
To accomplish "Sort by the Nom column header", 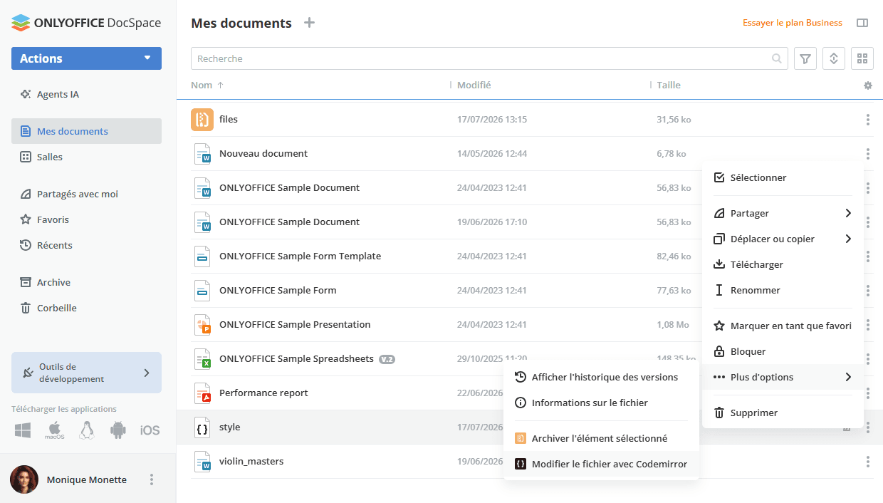I will click(202, 85).
